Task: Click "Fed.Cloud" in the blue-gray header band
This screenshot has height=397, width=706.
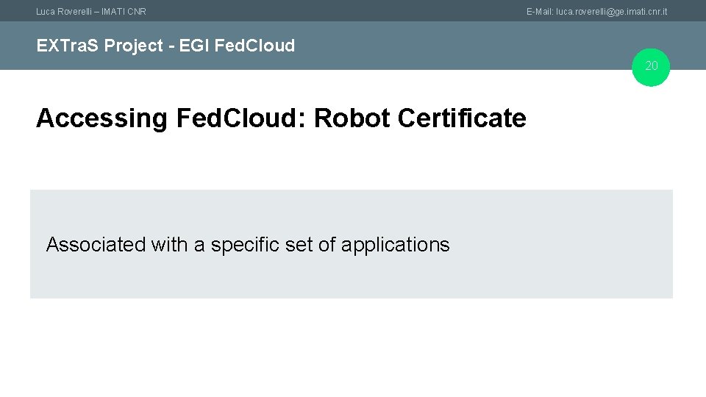Action: 254,46
